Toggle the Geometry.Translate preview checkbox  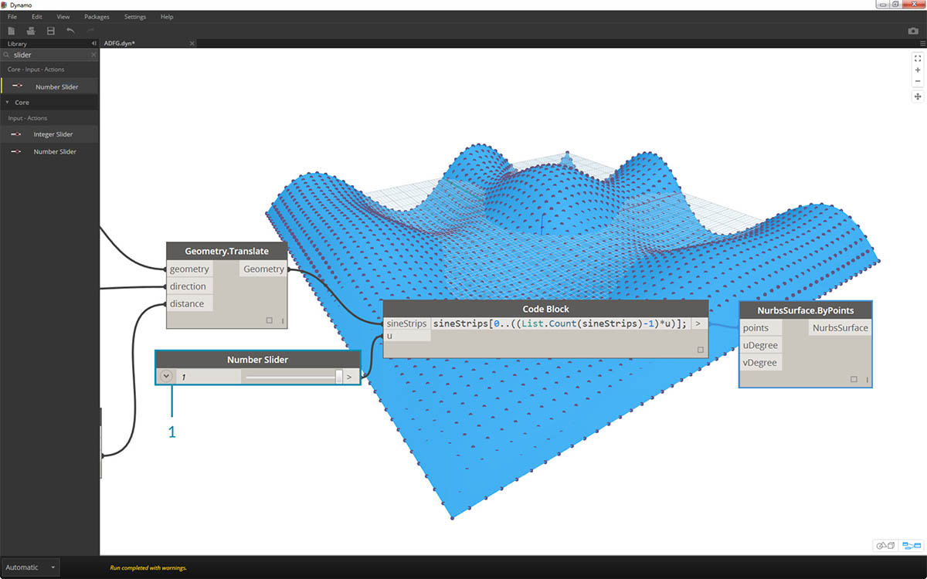tap(270, 320)
